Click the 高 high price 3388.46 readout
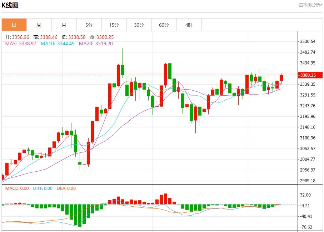Viewport: 324px width, 232px height. (45, 37)
